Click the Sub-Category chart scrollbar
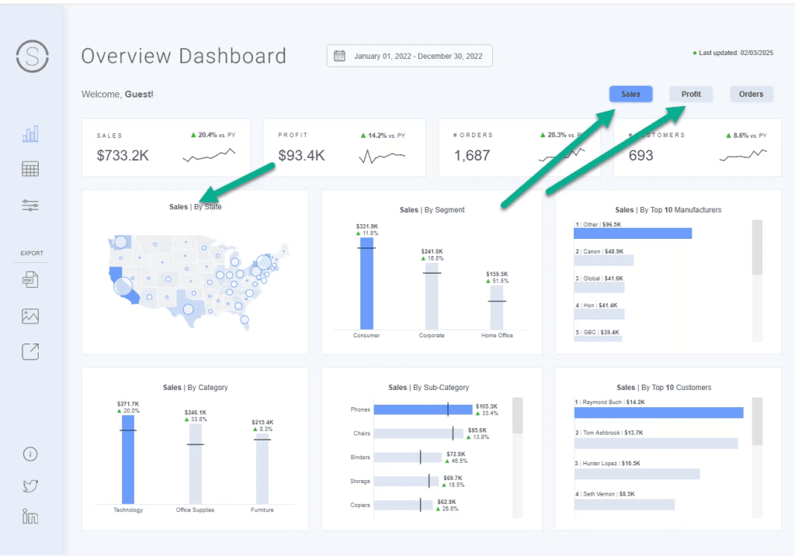795x556 pixels. tap(518, 416)
